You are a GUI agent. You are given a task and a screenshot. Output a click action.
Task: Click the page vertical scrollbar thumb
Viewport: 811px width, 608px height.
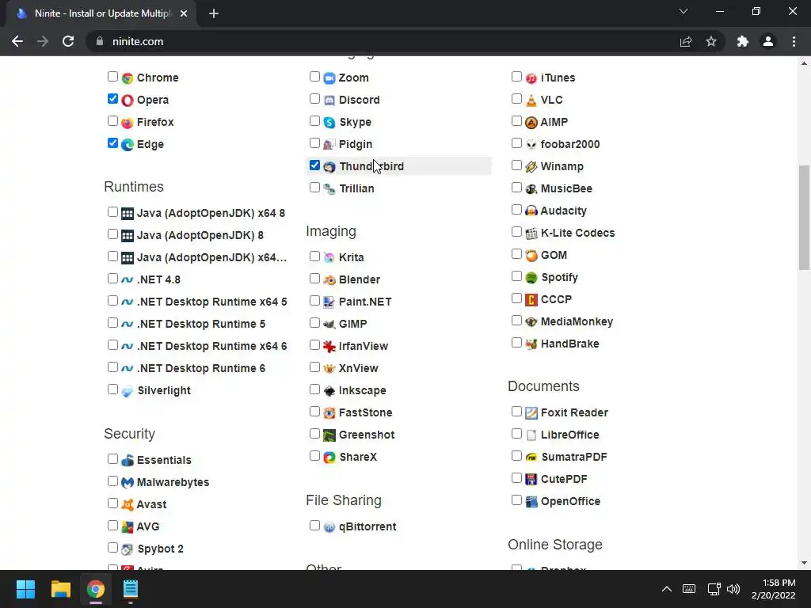(x=804, y=217)
